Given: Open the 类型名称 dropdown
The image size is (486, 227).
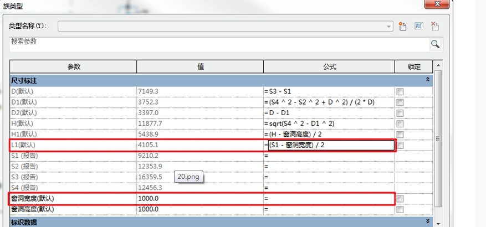Looking at the screenshot, I should tap(388, 27).
